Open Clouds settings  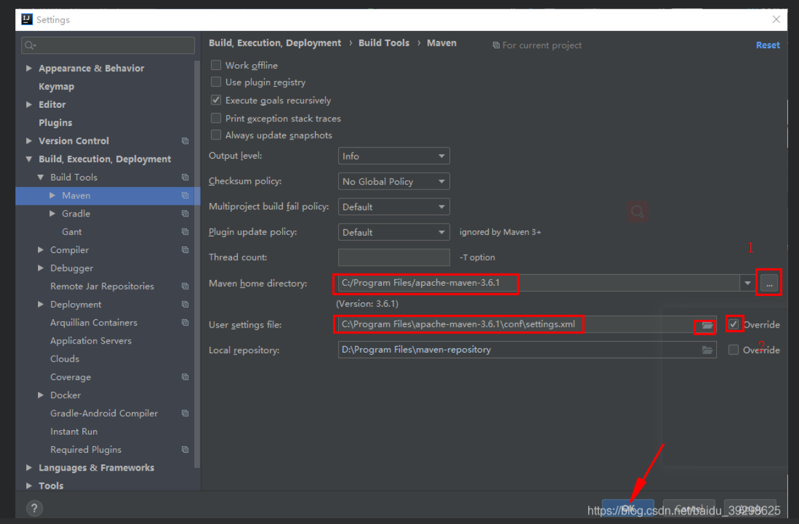coord(65,359)
